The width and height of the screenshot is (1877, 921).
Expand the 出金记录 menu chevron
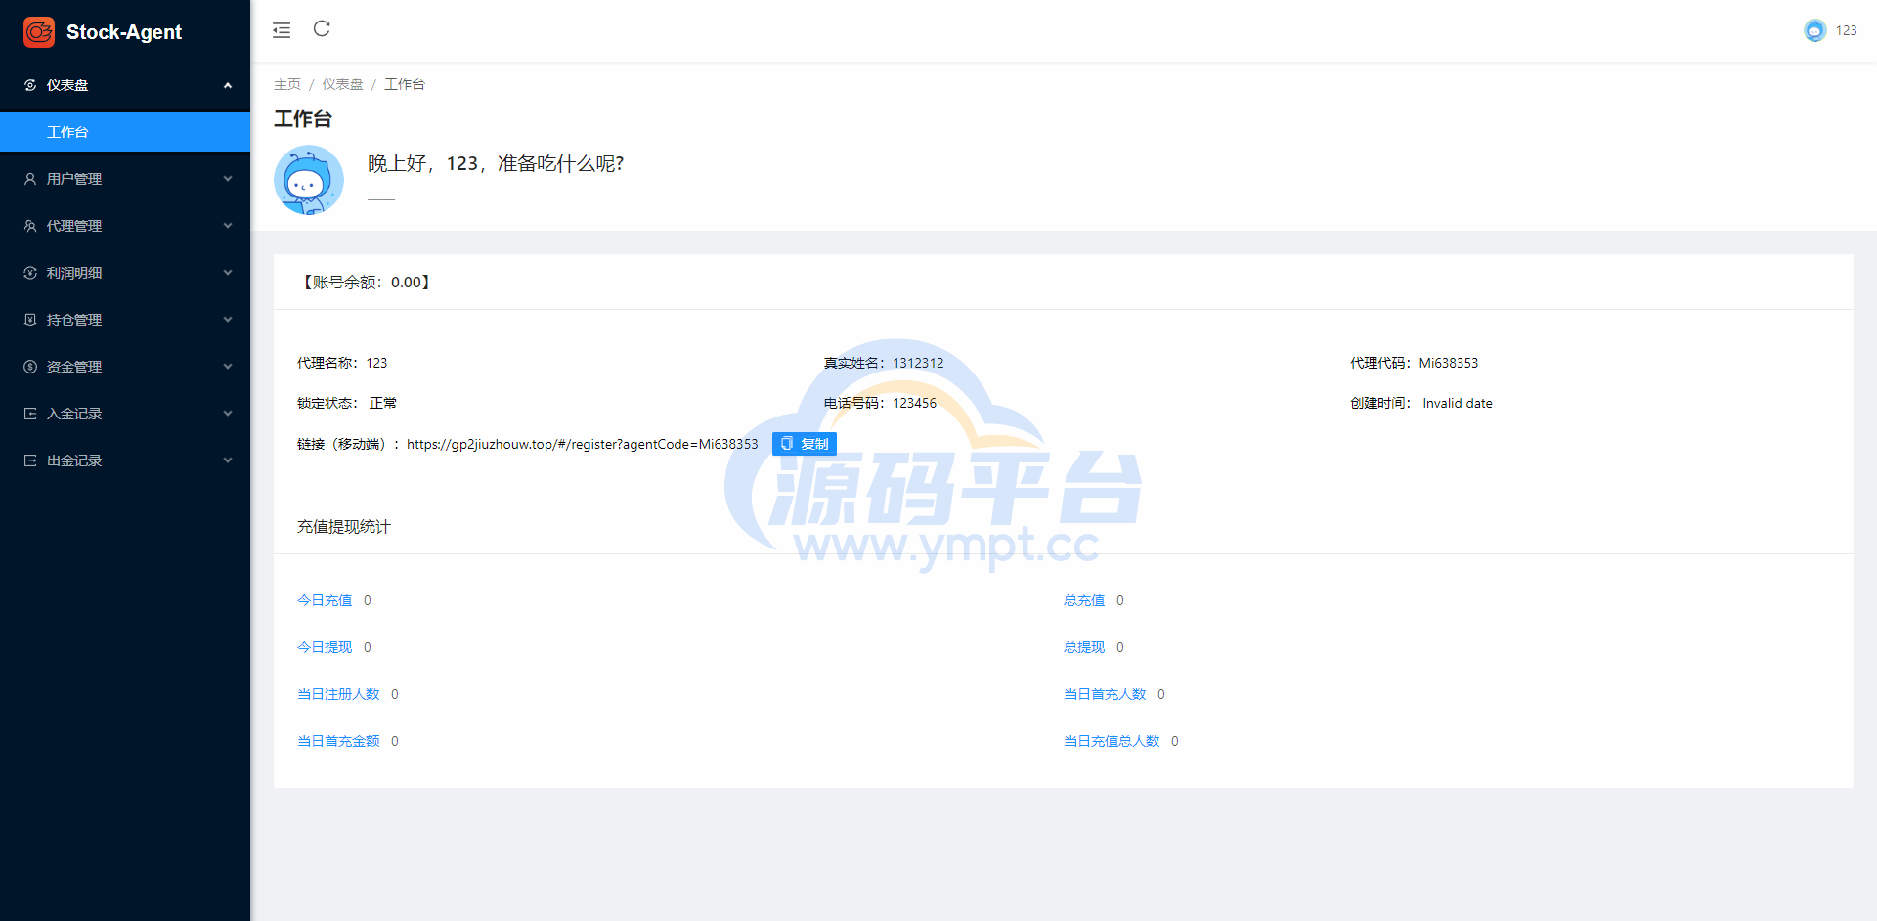[228, 460]
